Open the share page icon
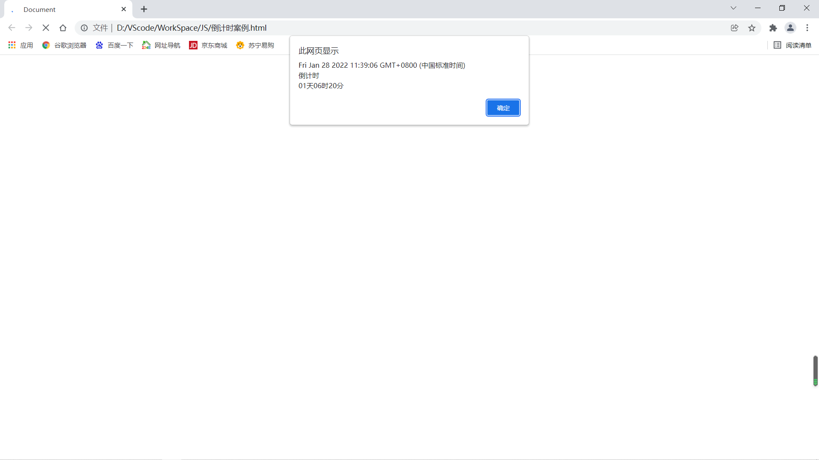Screen dimensions: 819x460 pyautogui.click(x=734, y=28)
